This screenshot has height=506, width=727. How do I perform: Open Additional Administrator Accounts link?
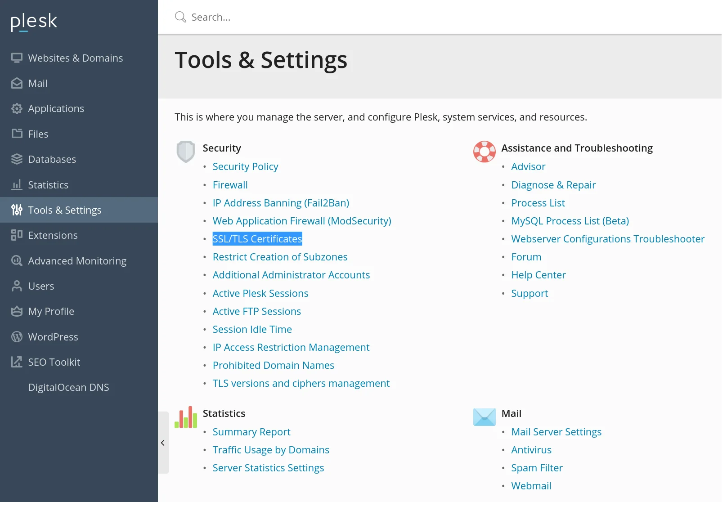[x=291, y=275]
